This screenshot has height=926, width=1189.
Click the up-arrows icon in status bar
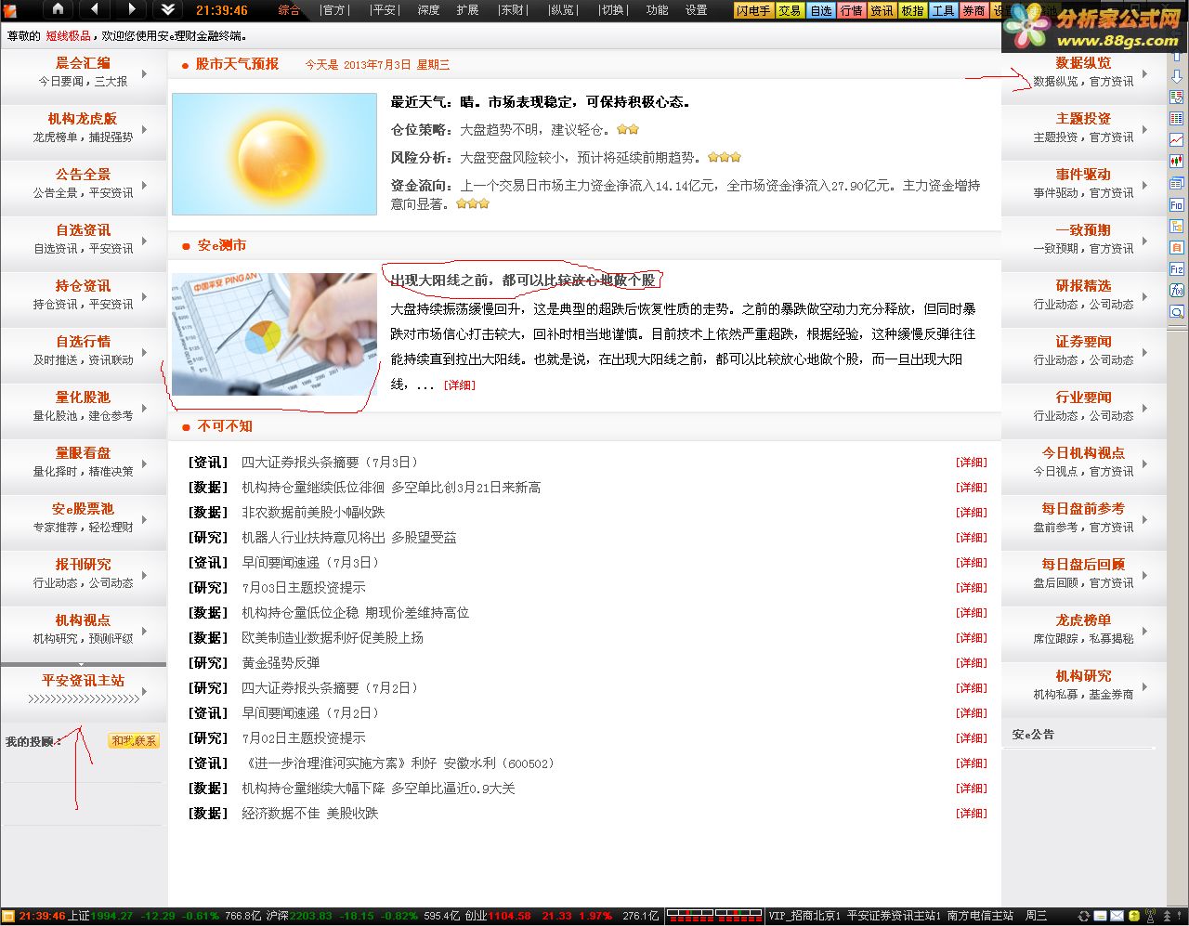1169,917
